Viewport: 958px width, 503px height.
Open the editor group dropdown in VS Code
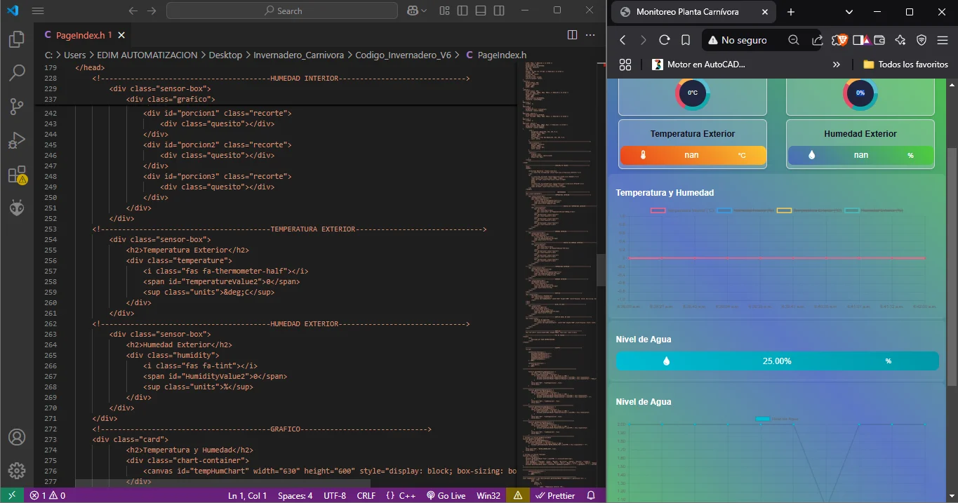[590, 35]
